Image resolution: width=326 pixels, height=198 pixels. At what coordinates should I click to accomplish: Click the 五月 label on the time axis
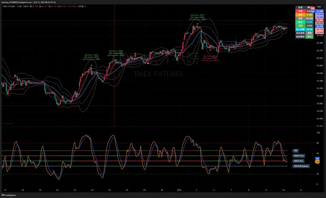click(x=179, y=190)
